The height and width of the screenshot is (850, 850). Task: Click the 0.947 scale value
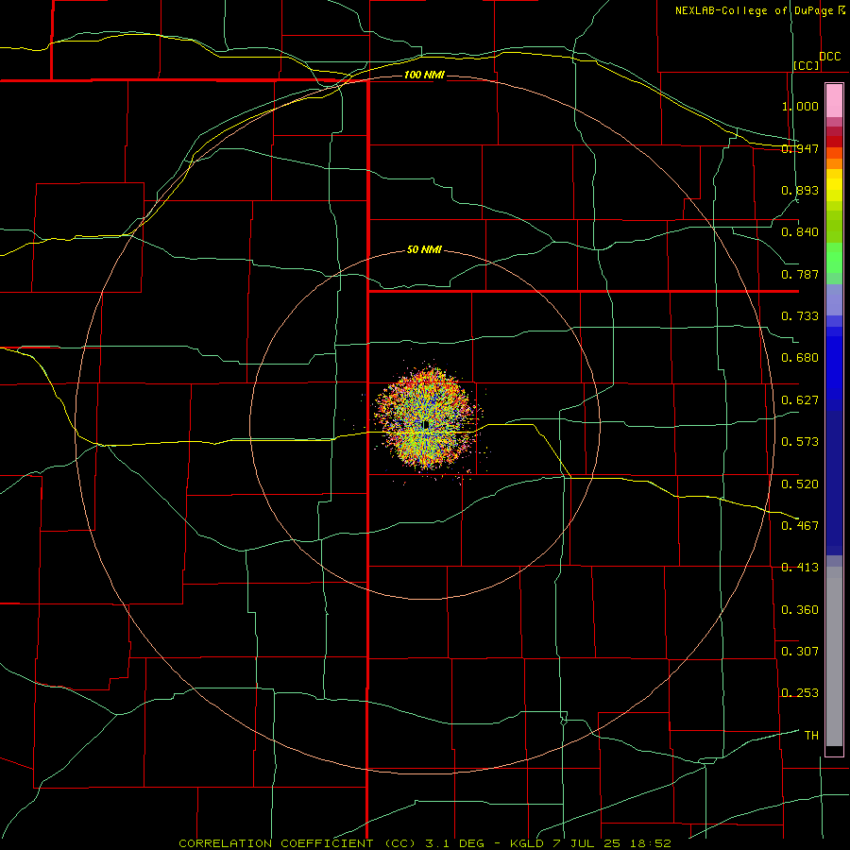800,148
